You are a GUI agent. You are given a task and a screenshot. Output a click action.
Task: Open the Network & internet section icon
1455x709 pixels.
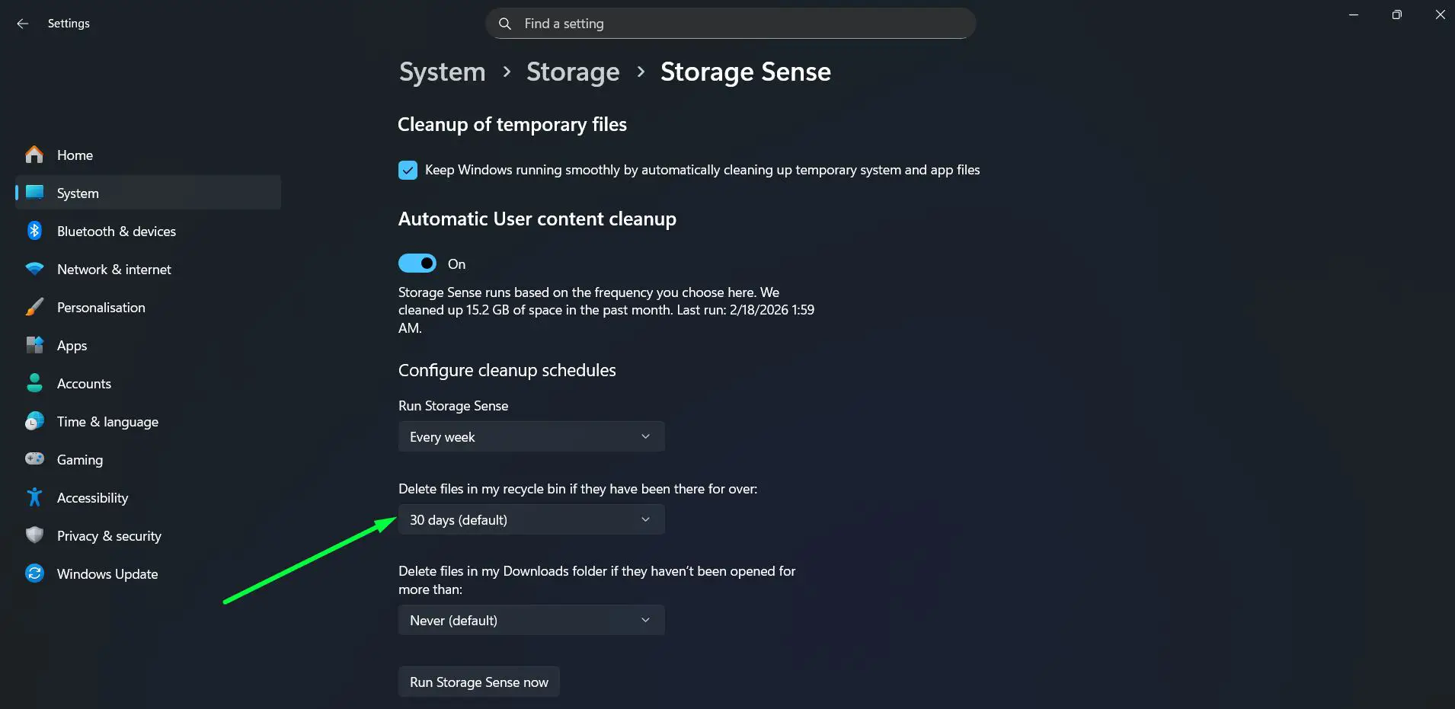coord(34,269)
